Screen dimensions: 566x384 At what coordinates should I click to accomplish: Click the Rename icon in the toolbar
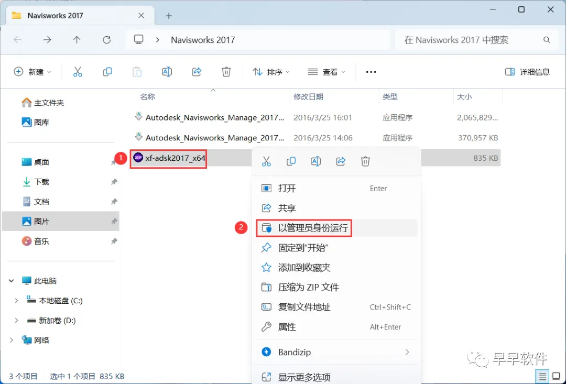coord(167,72)
